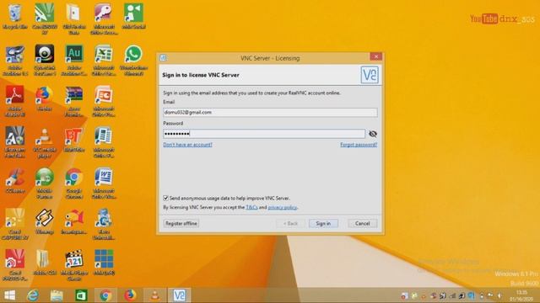Launch Internet Explorer from the taskbar
This screenshot has height=303, width=540.
tap(33, 295)
